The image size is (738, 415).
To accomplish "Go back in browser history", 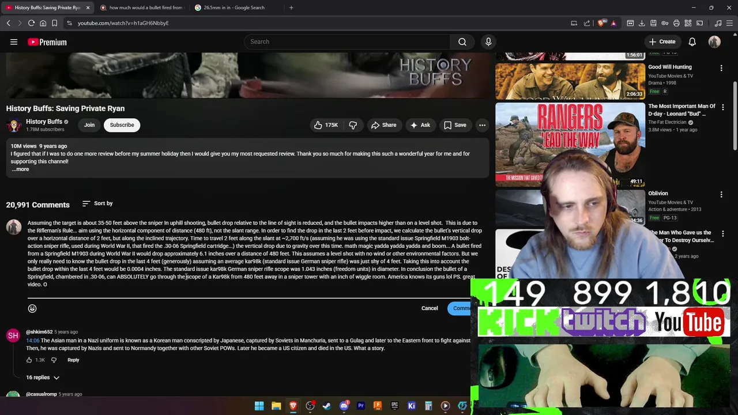I will point(8,23).
